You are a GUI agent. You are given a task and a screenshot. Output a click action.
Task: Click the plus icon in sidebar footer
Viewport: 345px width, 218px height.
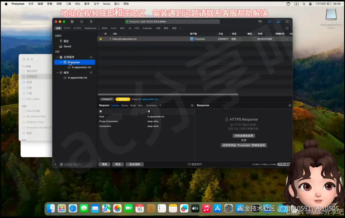[55, 164]
